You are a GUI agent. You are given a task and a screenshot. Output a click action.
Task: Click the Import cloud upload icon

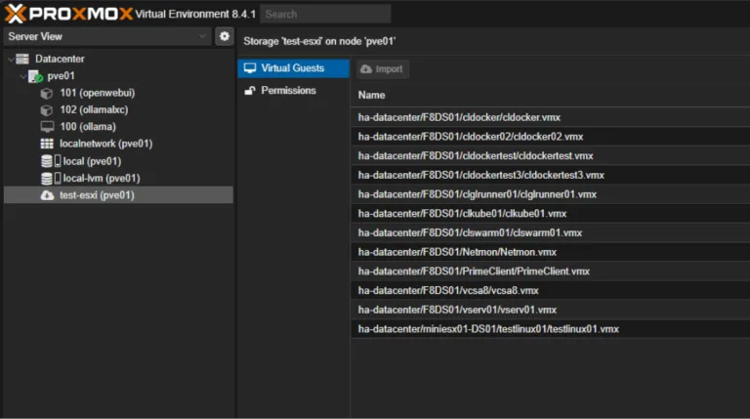[x=366, y=69]
